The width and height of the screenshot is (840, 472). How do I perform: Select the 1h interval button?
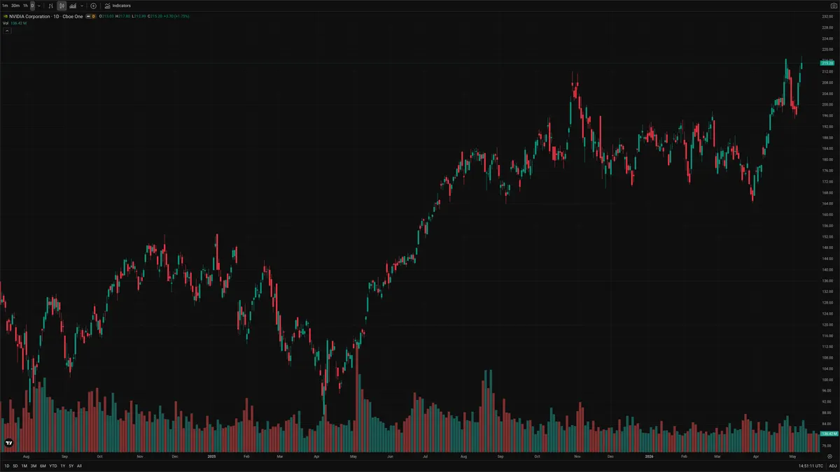[x=25, y=6]
